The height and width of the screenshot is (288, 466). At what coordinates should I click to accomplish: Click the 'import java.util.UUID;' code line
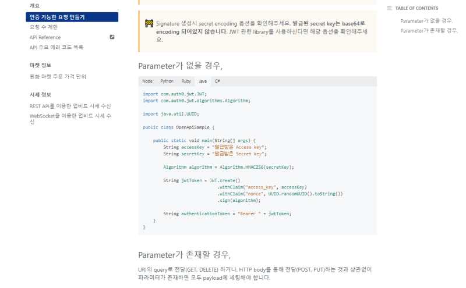coord(171,113)
